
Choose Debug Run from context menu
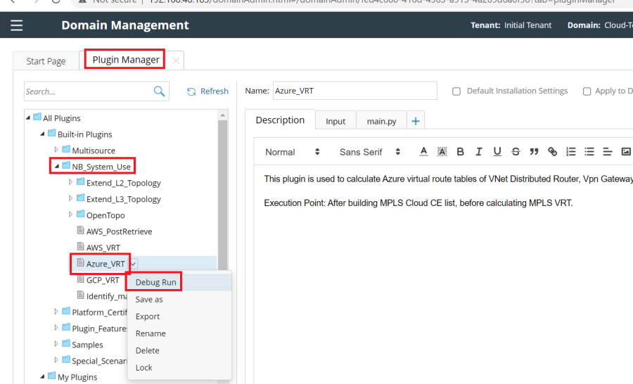coord(155,282)
